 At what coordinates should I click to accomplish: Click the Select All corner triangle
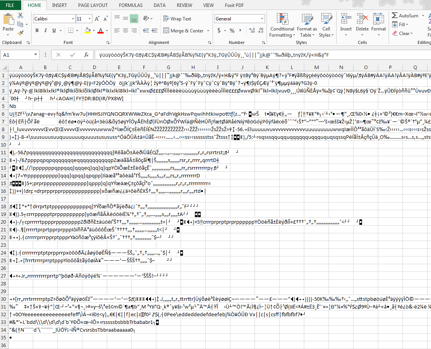4,67
